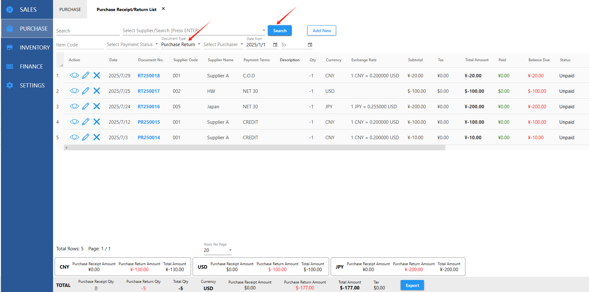Change the Rows Per Page dropdown

(x=218, y=250)
